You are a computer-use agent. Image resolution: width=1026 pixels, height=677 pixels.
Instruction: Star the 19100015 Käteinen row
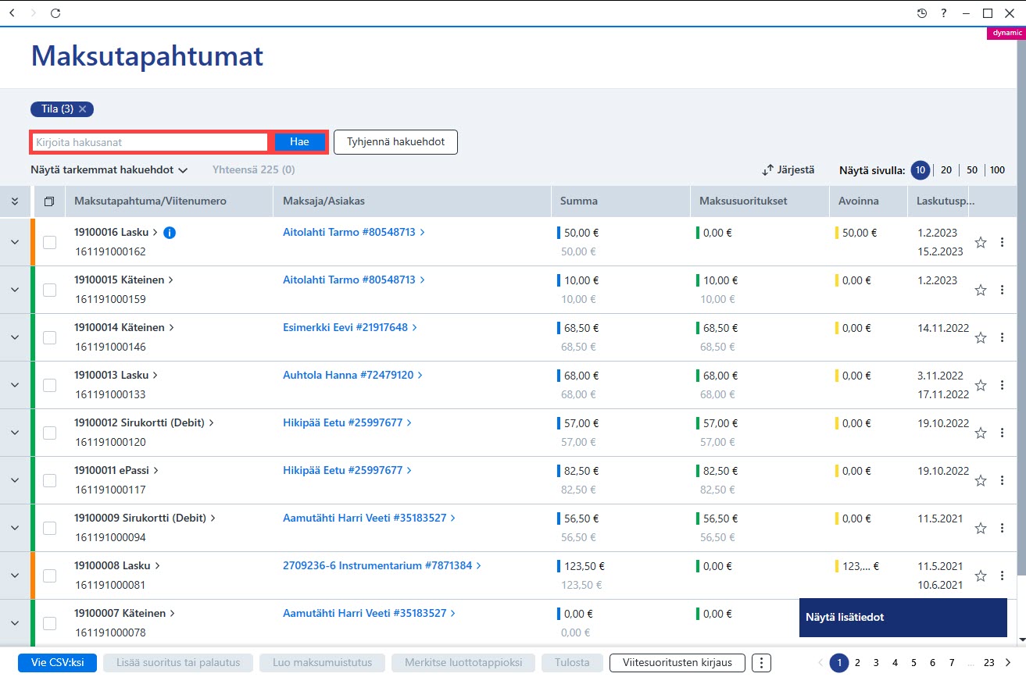(x=981, y=290)
